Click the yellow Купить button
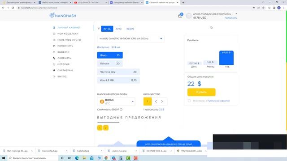The image size is (287, 161). 201,92
